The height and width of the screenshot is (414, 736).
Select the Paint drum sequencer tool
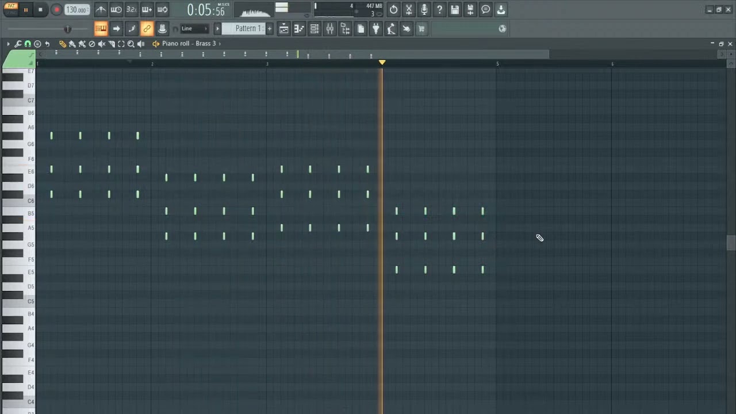pos(82,44)
